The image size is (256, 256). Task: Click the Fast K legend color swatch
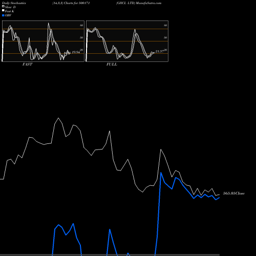3,11
